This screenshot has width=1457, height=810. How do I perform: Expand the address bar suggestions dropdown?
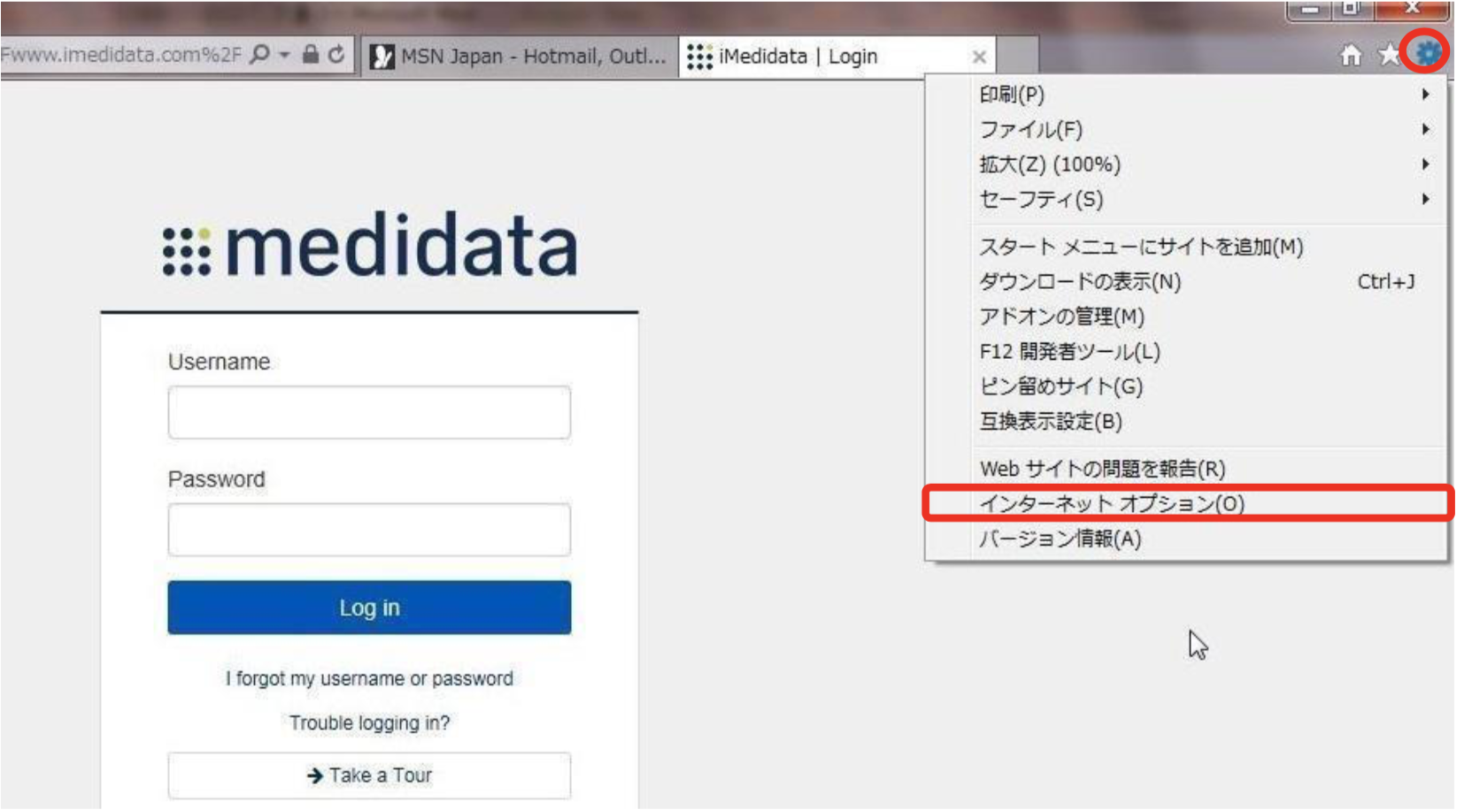click(x=285, y=53)
